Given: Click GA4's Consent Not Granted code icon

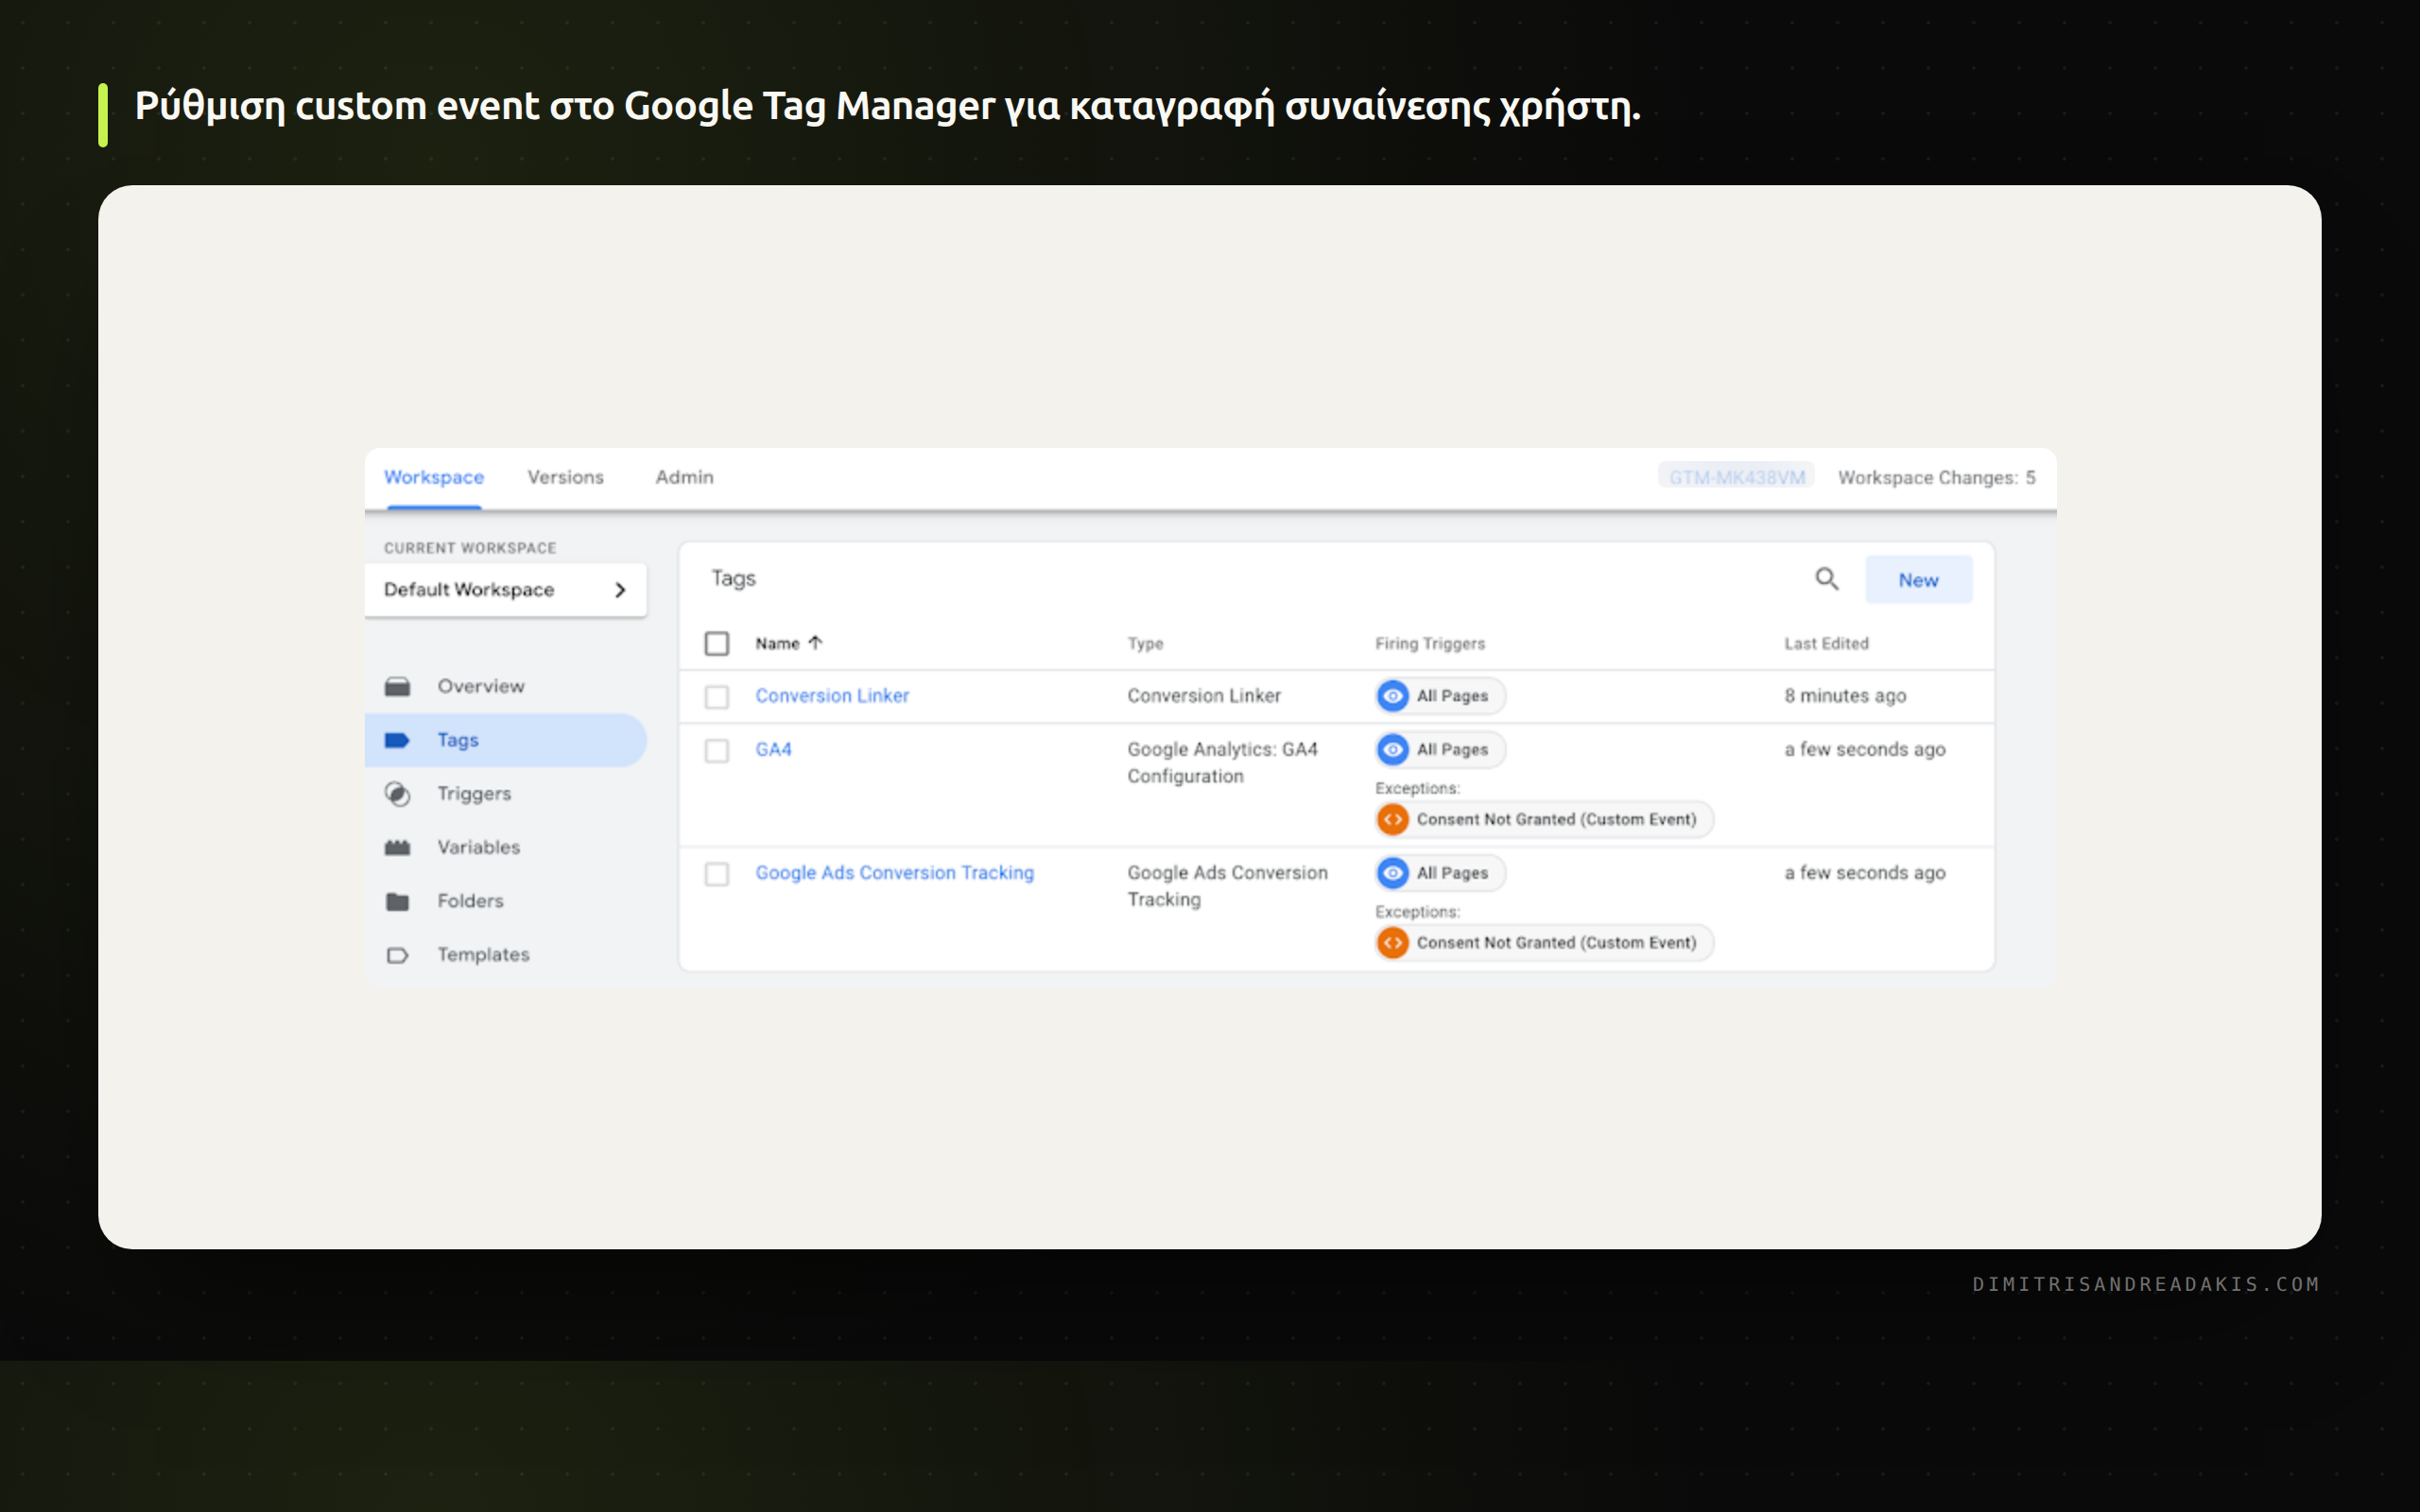Looking at the screenshot, I should pos(1392,819).
